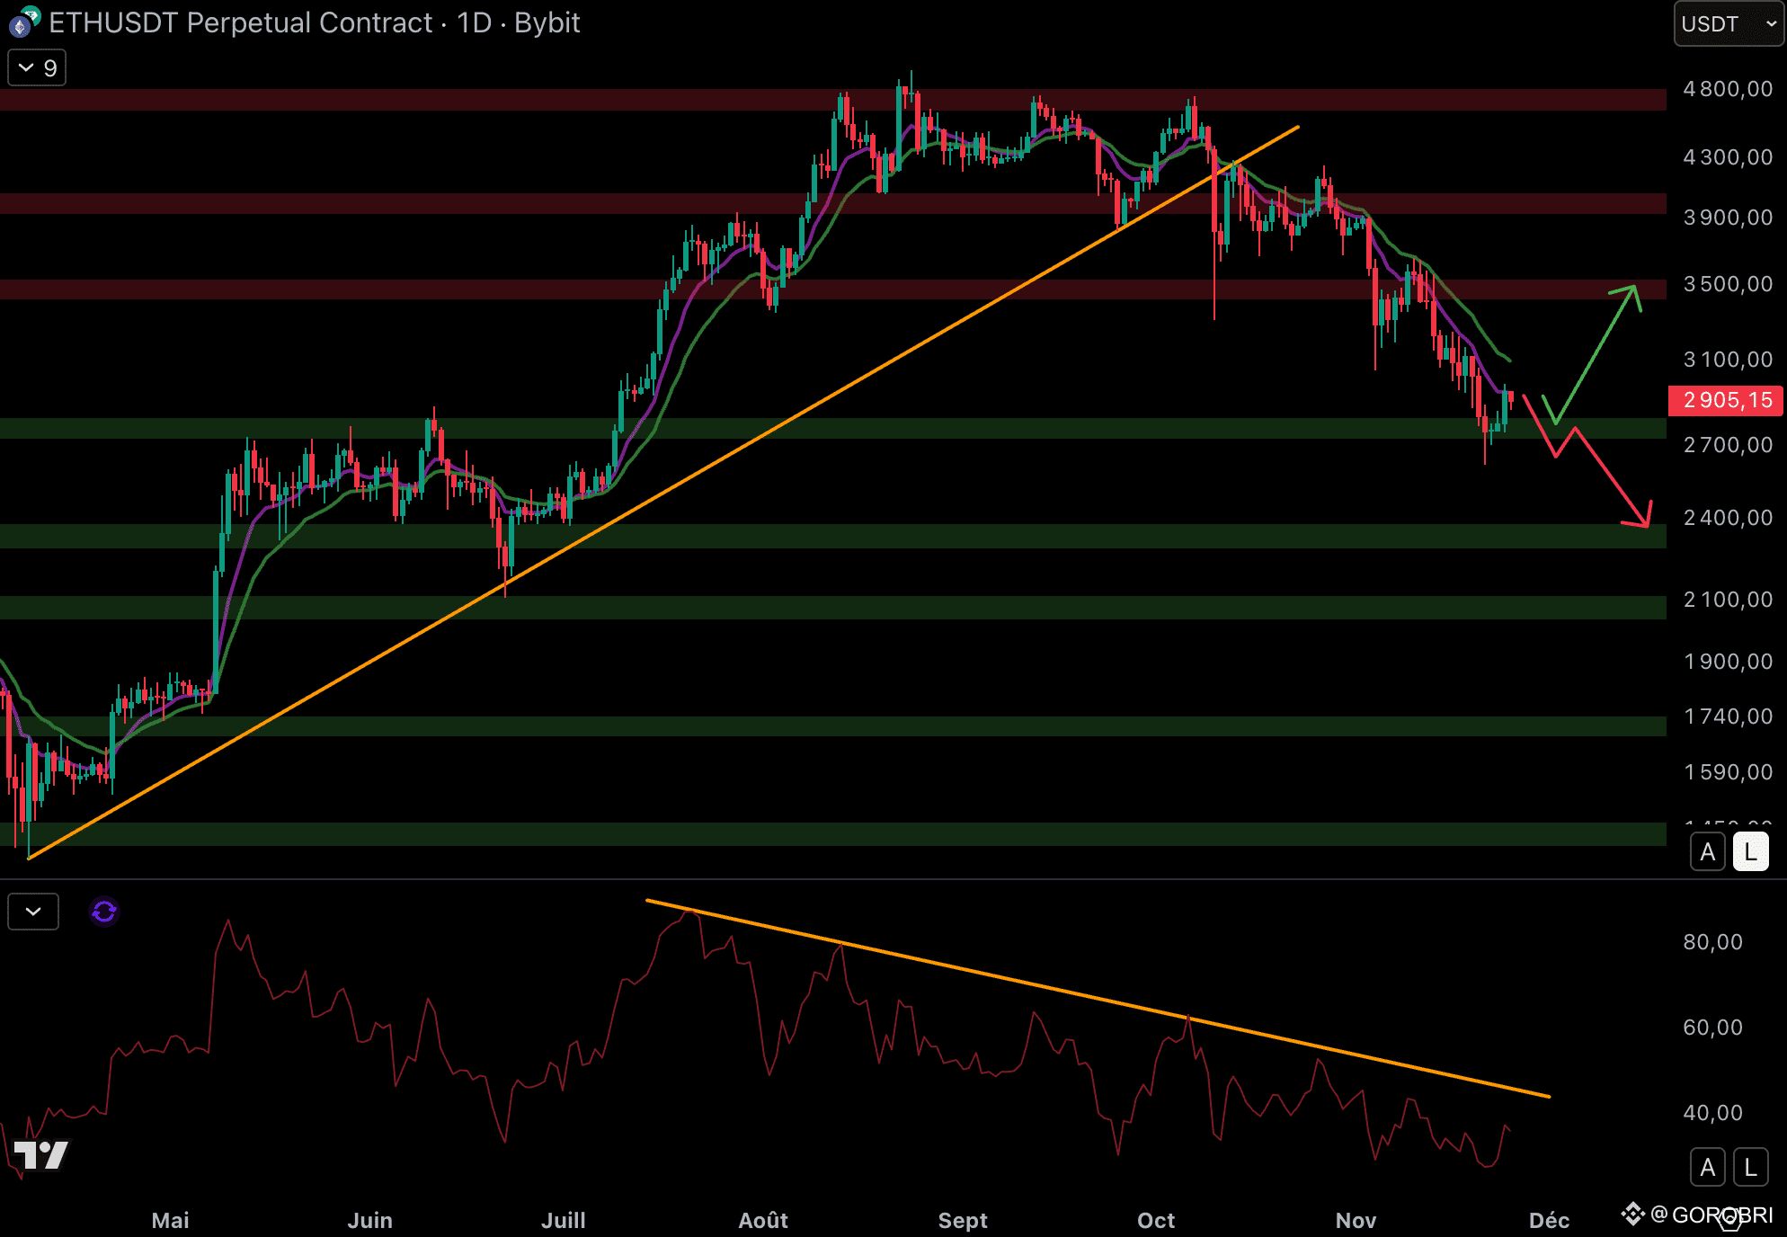1787x1237 pixels.
Task: Open the hexagon chart settings icon
Action: [1729, 1219]
